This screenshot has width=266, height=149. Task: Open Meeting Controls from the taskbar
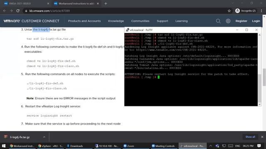point(163,146)
